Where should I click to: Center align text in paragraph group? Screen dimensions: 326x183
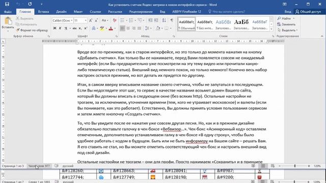tap(128, 28)
